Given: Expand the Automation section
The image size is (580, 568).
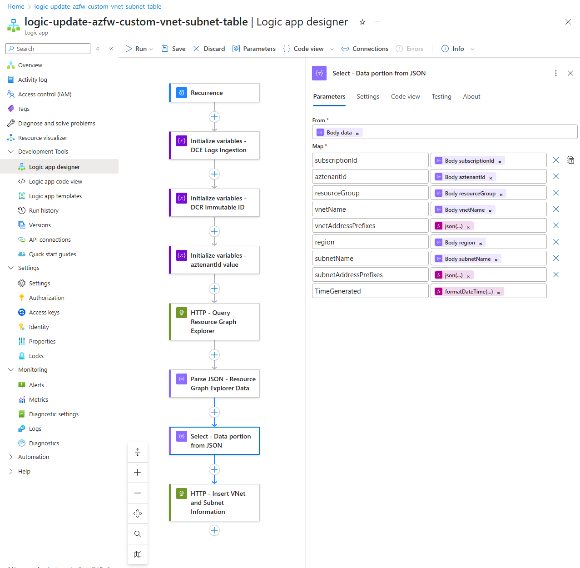Looking at the screenshot, I should pyautogui.click(x=11, y=457).
